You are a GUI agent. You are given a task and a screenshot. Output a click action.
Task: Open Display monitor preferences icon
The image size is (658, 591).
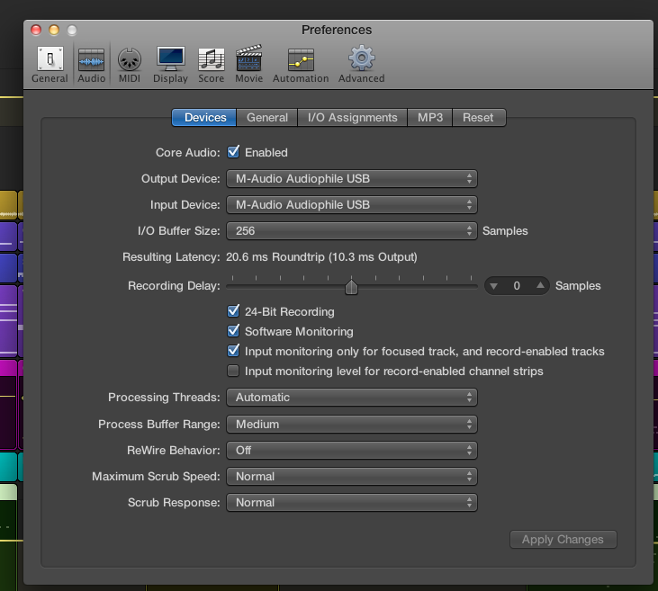(x=170, y=58)
